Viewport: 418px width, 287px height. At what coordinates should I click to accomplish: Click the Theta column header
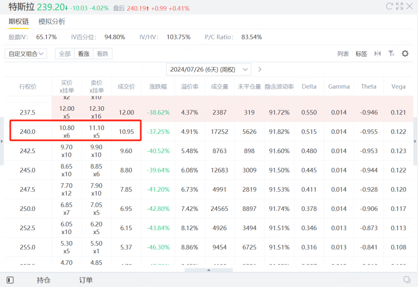point(369,87)
